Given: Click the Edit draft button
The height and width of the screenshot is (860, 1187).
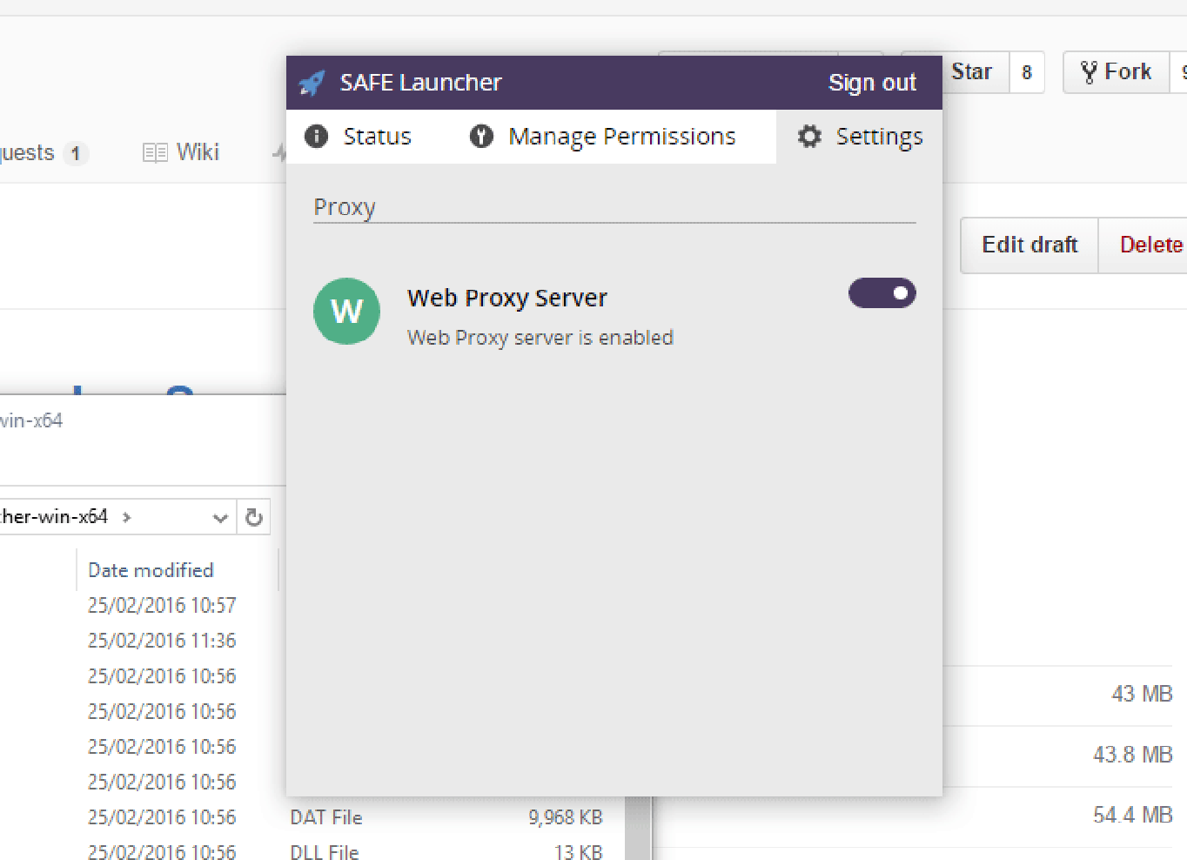Looking at the screenshot, I should coord(1029,245).
